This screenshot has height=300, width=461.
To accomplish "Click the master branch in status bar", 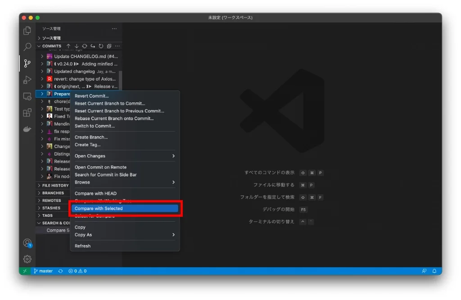I will pyautogui.click(x=43, y=271).
